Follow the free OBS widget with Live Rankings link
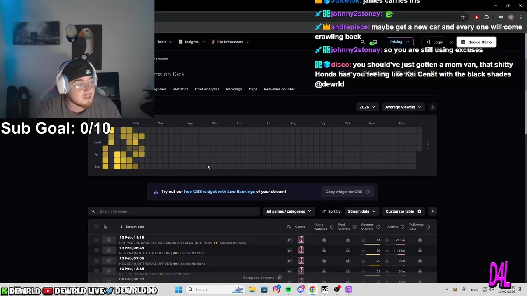The image size is (527, 296). [219, 192]
